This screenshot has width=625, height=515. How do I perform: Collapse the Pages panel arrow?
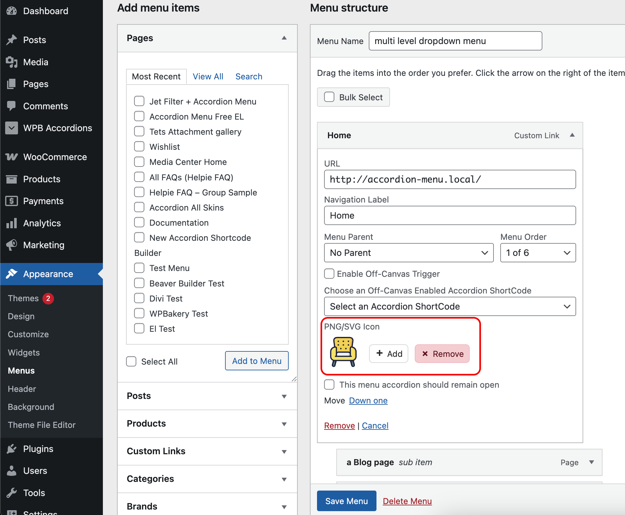click(284, 38)
